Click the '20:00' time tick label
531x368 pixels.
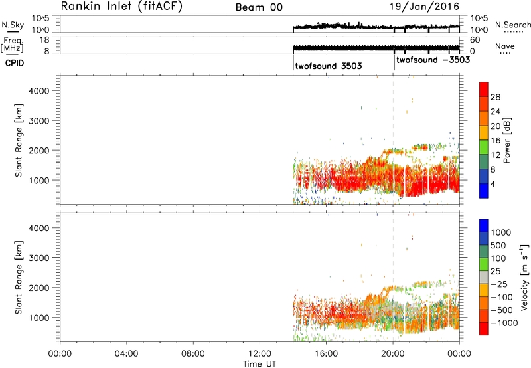coord(393,354)
